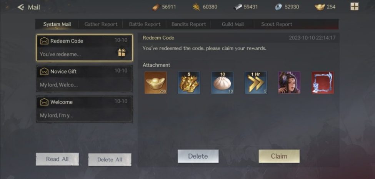375x179 pixels.
Task: Mark all mails with Read All
Action: click(x=57, y=159)
